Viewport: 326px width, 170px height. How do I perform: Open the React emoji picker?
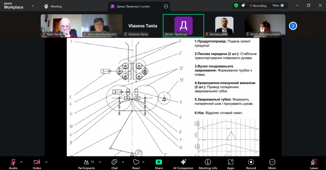[136, 164]
